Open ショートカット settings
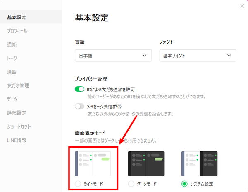Image resolution: width=248 pixels, height=192 pixels. [x=19, y=126]
